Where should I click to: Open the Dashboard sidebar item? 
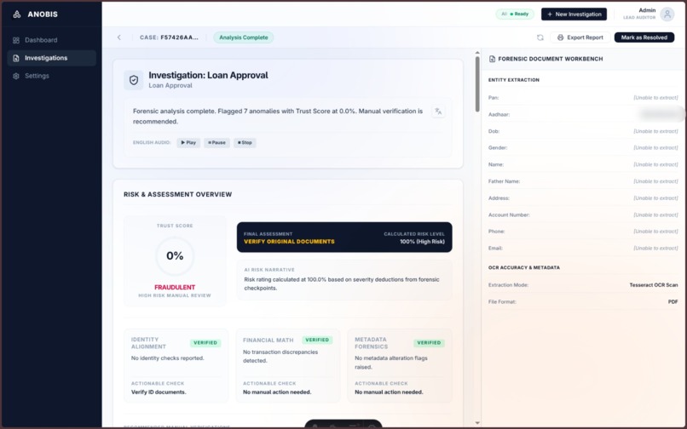(52, 40)
